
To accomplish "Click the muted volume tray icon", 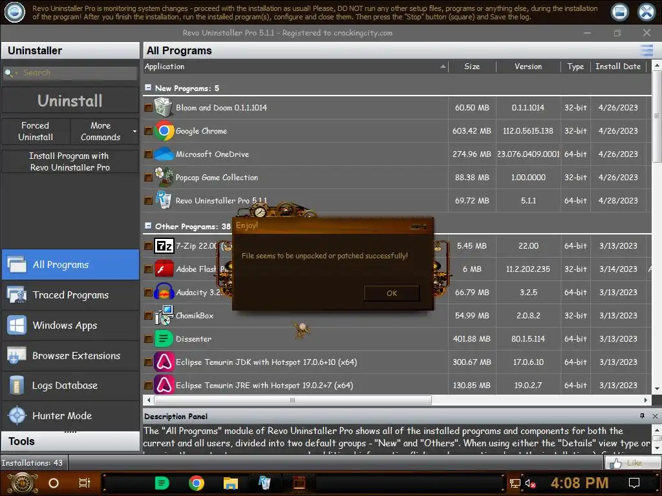I will pos(530,484).
